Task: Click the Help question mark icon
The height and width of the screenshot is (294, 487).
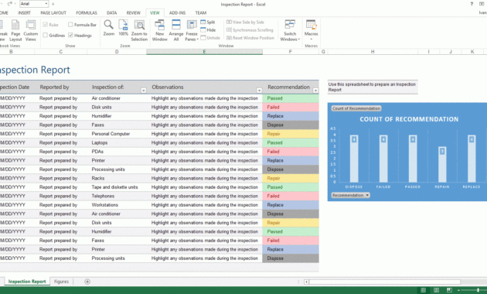Action: pos(472,4)
